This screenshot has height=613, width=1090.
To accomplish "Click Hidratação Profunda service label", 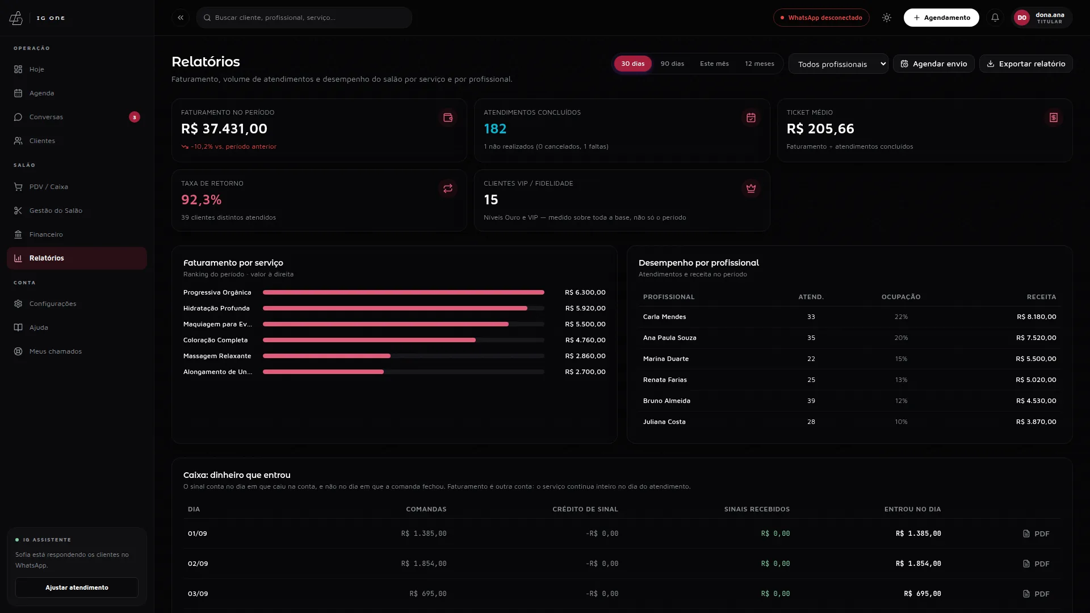I will coord(216,308).
